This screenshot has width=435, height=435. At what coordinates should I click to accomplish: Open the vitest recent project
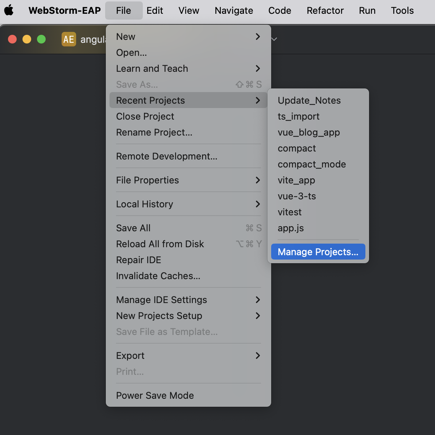pyautogui.click(x=289, y=212)
